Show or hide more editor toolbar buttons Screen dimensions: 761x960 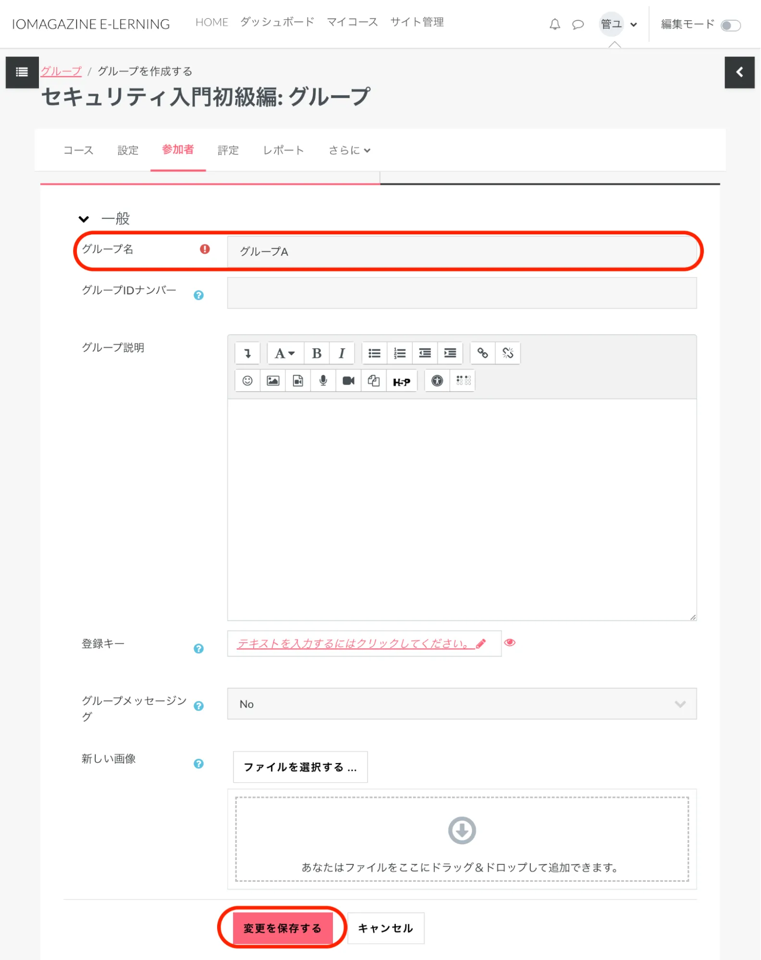247,353
